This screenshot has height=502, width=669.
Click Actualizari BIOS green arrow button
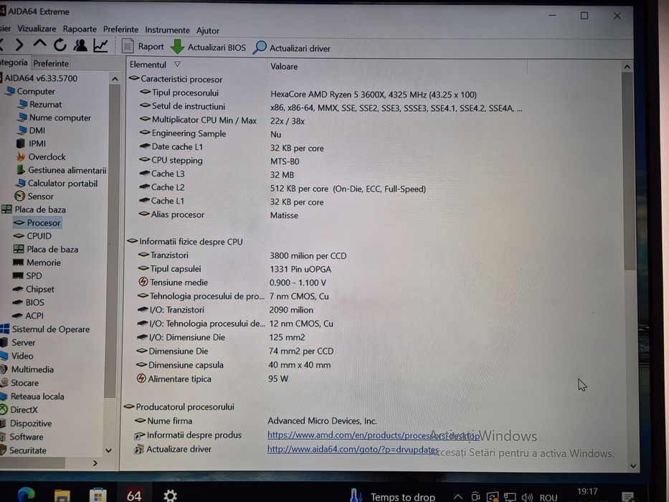coord(208,47)
